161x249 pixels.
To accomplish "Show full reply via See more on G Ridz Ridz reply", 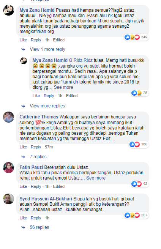I will coord(63,87).
